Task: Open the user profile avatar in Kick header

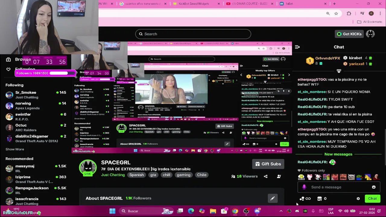Action: point(370,34)
